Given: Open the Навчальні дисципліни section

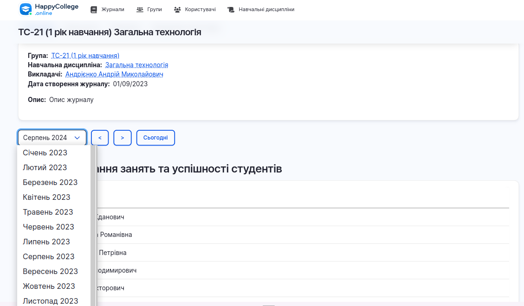Looking at the screenshot, I should coord(267,9).
